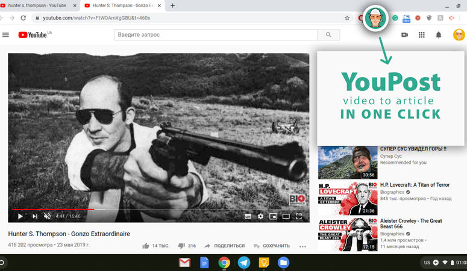Viewport: 467px width, 271px height.
Task: Open the H.P. Lovecraft video thumbnail
Action: coord(348,198)
